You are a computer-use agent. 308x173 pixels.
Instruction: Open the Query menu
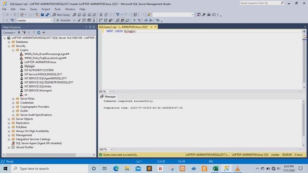(x=33, y=9)
